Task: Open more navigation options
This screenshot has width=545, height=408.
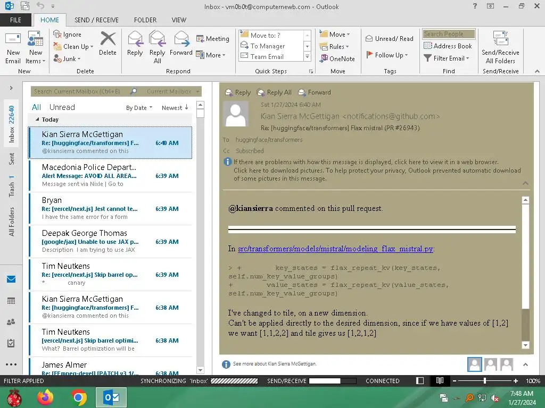Action: click(11, 364)
